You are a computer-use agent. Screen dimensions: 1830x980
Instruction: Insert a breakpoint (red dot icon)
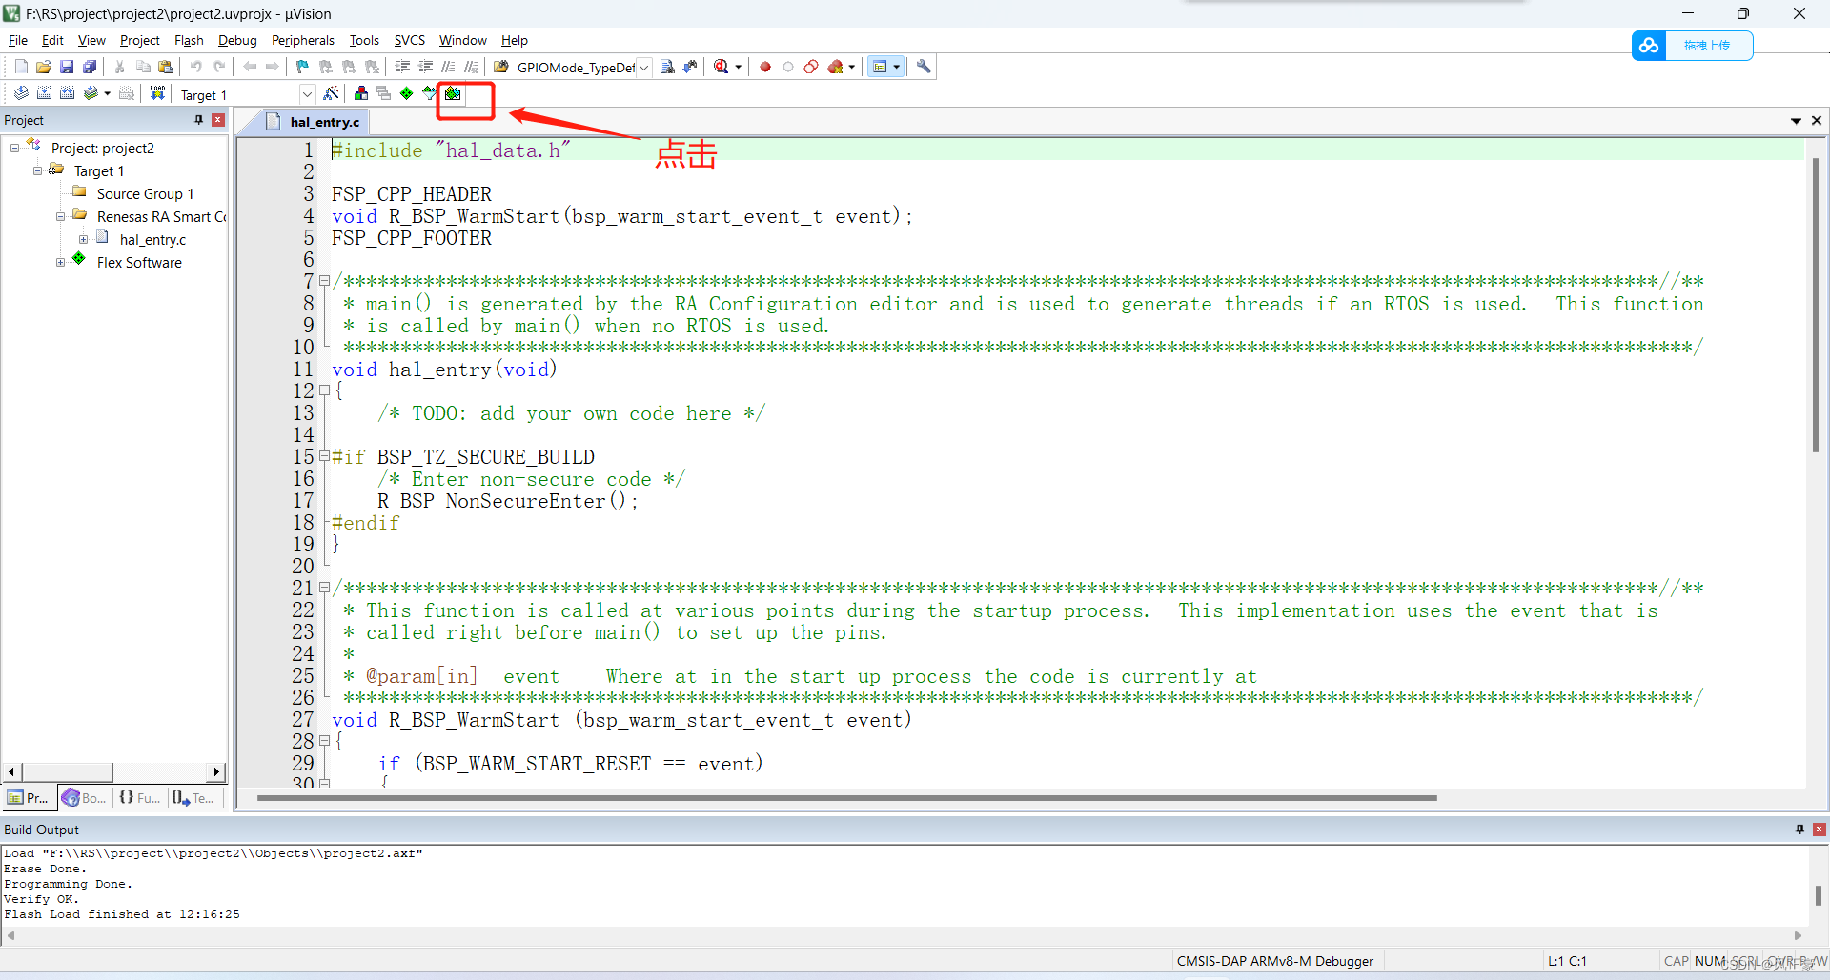764,67
